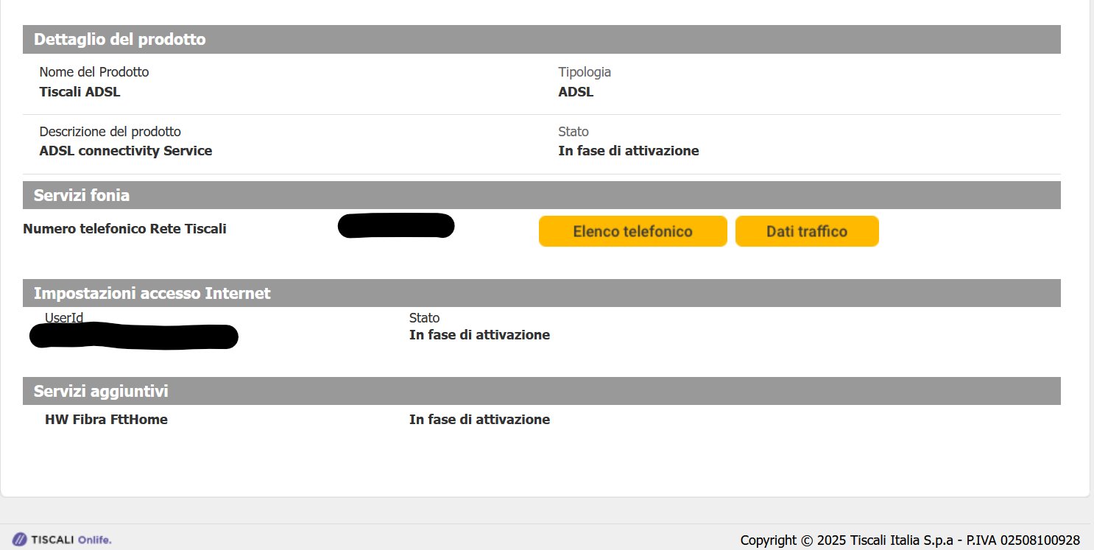Image resolution: width=1094 pixels, height=550 pixels.
Task: Click the Tiscali Onlife logo icon
Action: (x=20, y=540)
